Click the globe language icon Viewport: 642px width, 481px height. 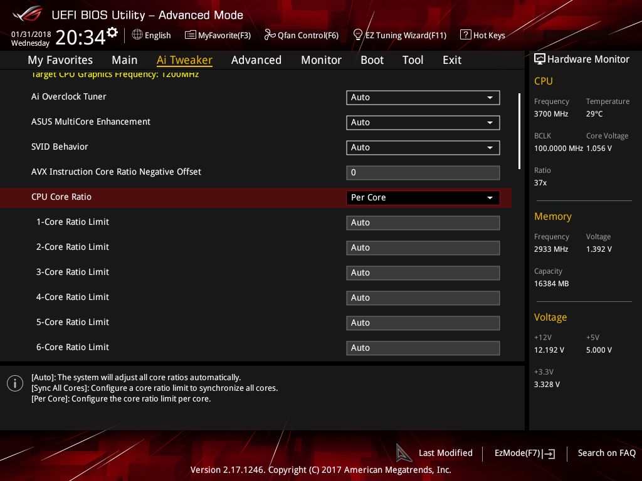pos(137,35)
